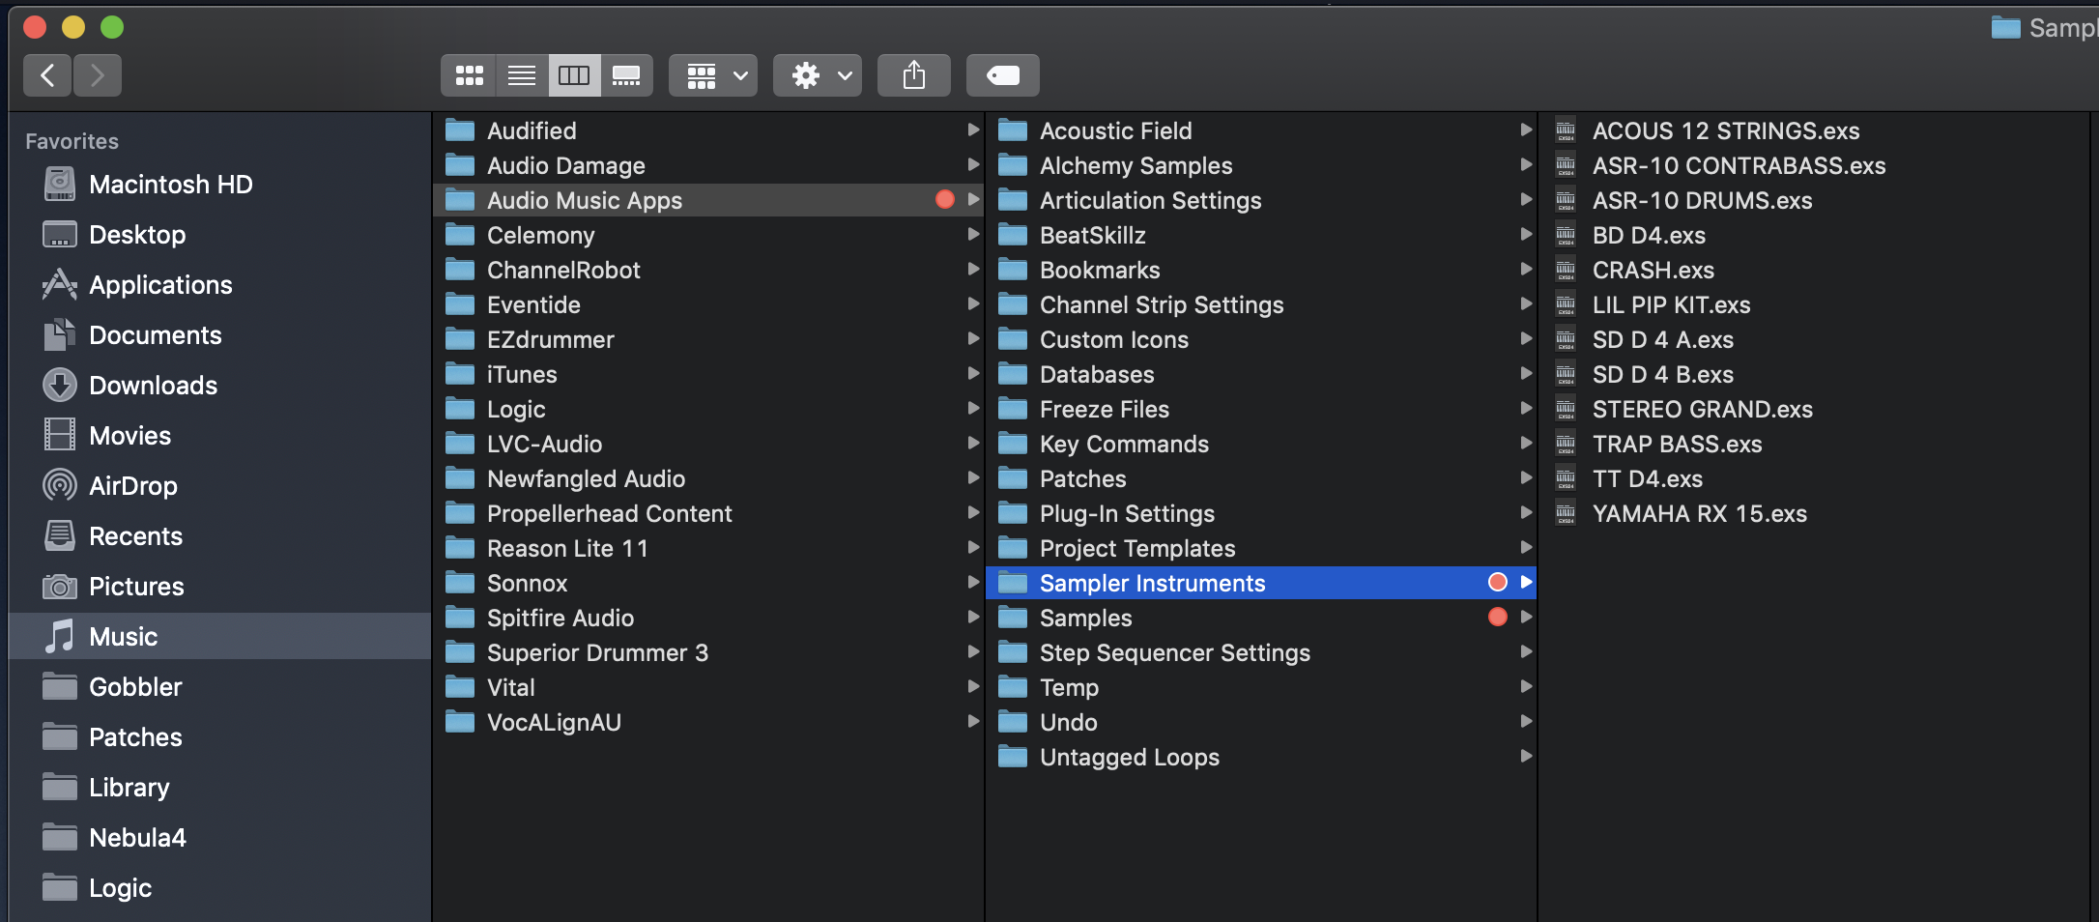Select Macintosh HD in the sidebar
Screen dimensions: 2099x922
pyautogui.click(x=170, y=185)
